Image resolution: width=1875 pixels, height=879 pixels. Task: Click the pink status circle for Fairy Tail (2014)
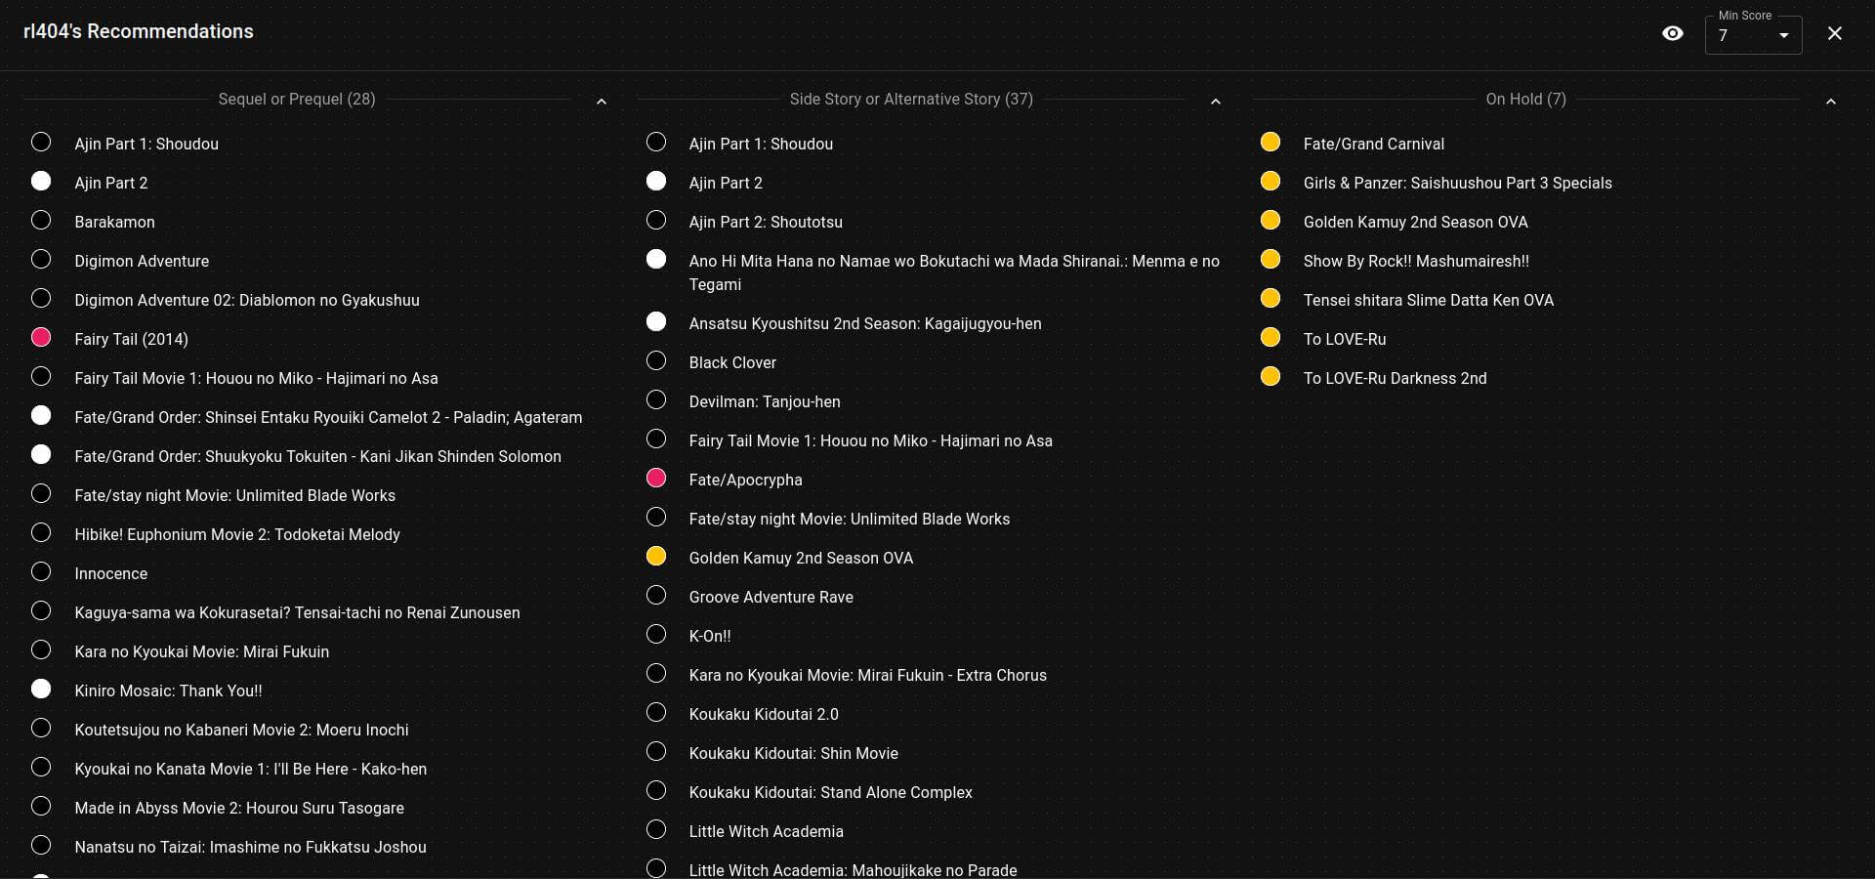pyautogui.click(x=41, y=337)
